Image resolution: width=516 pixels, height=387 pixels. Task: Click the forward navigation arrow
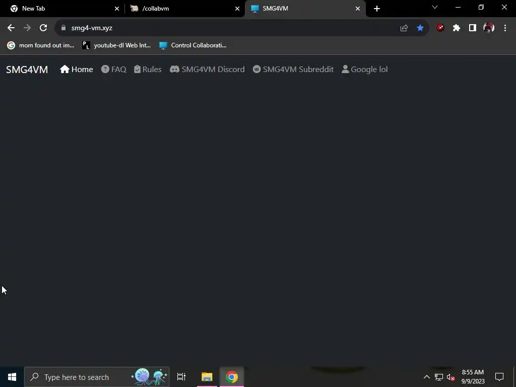[x=27, y=28]
